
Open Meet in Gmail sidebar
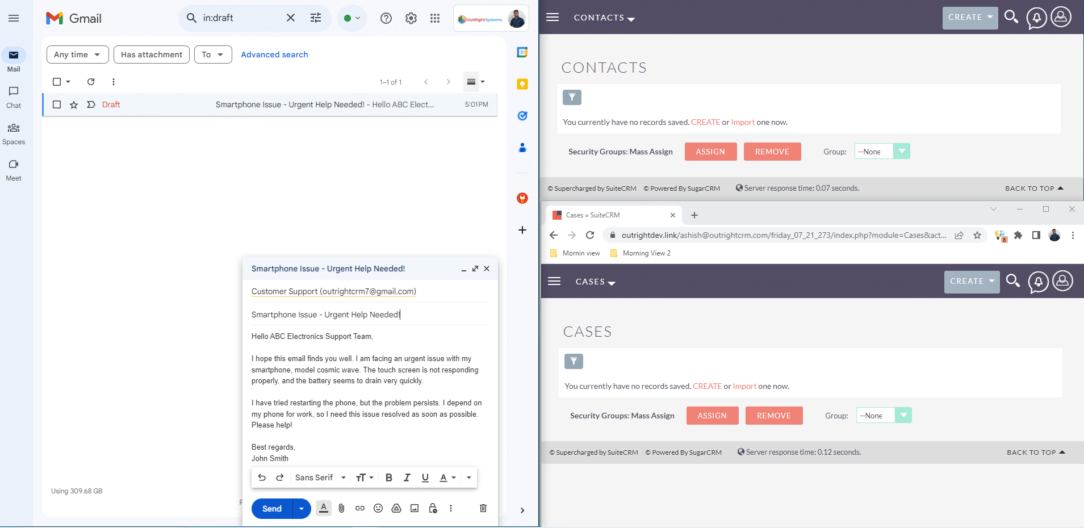(x=14, y=170)
